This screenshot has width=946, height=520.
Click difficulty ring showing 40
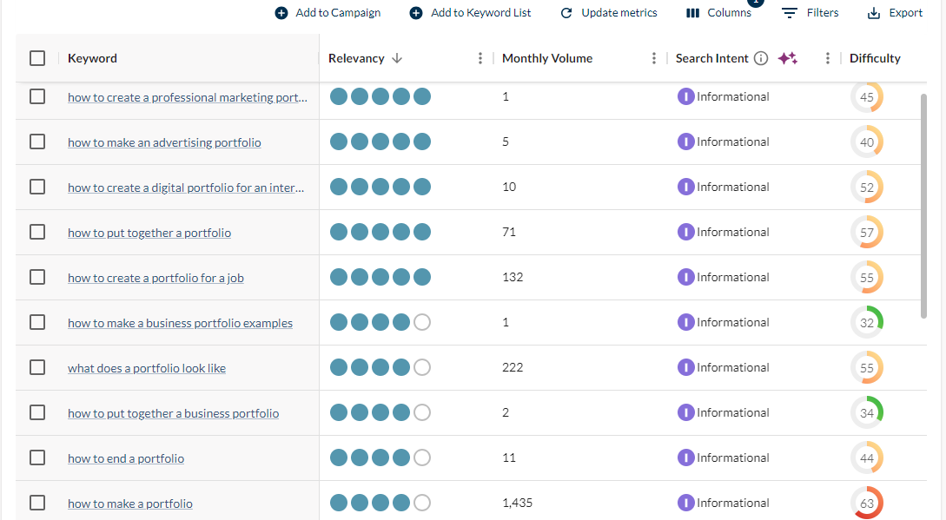click(867, 142)
